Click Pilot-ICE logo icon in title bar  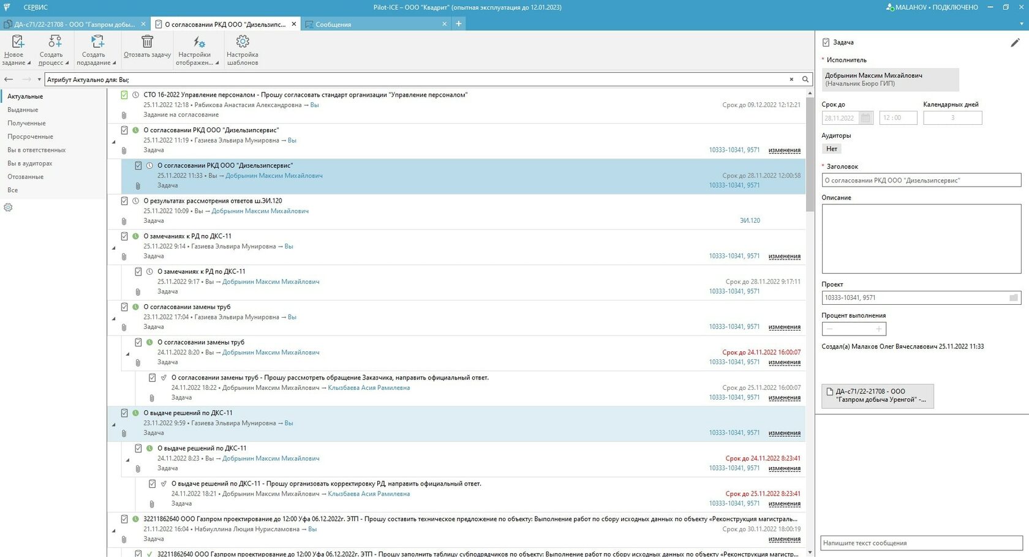7,7
